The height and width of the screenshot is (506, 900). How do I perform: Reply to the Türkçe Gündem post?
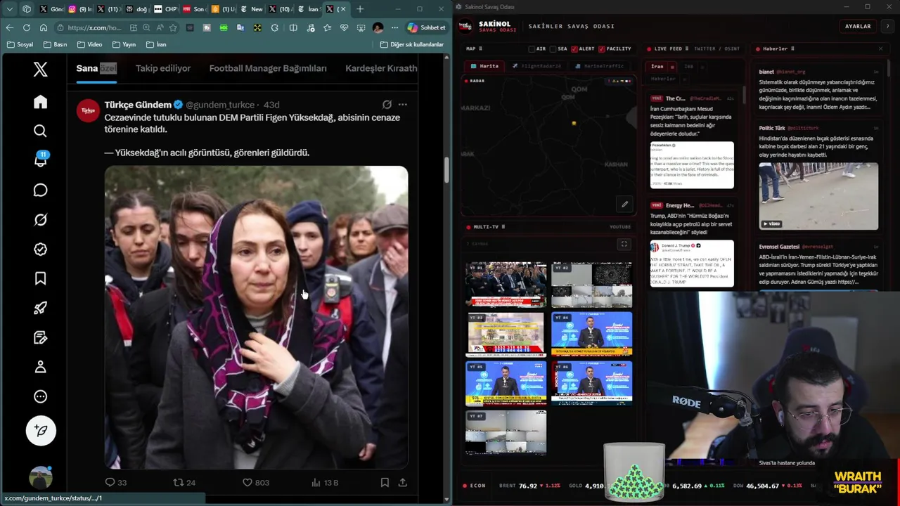[115, 482]
